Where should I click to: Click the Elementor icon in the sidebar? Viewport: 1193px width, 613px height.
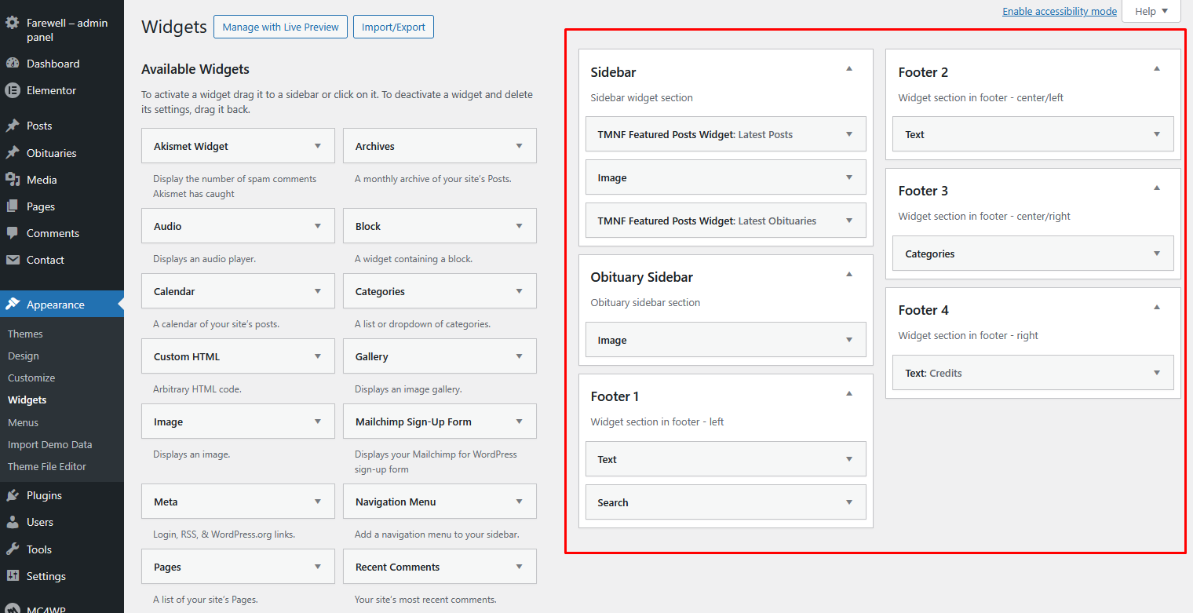point(13,90)
